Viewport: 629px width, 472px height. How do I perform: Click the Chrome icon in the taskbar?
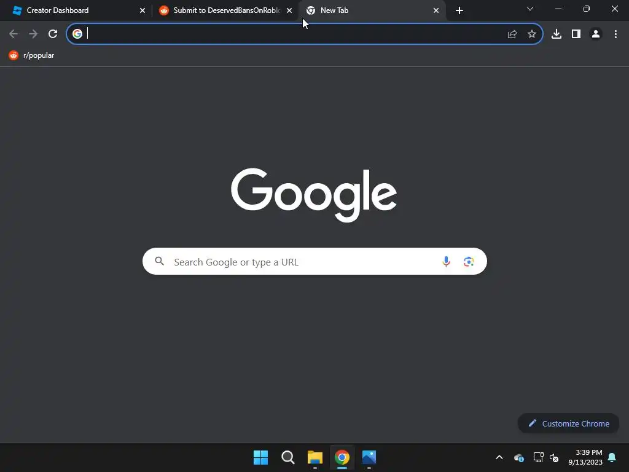[x=342, y=457]
